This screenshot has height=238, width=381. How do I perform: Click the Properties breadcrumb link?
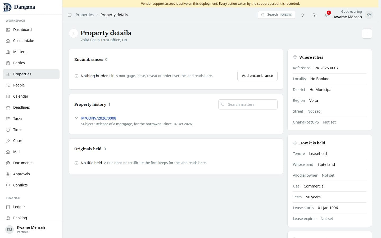(85, 15)
